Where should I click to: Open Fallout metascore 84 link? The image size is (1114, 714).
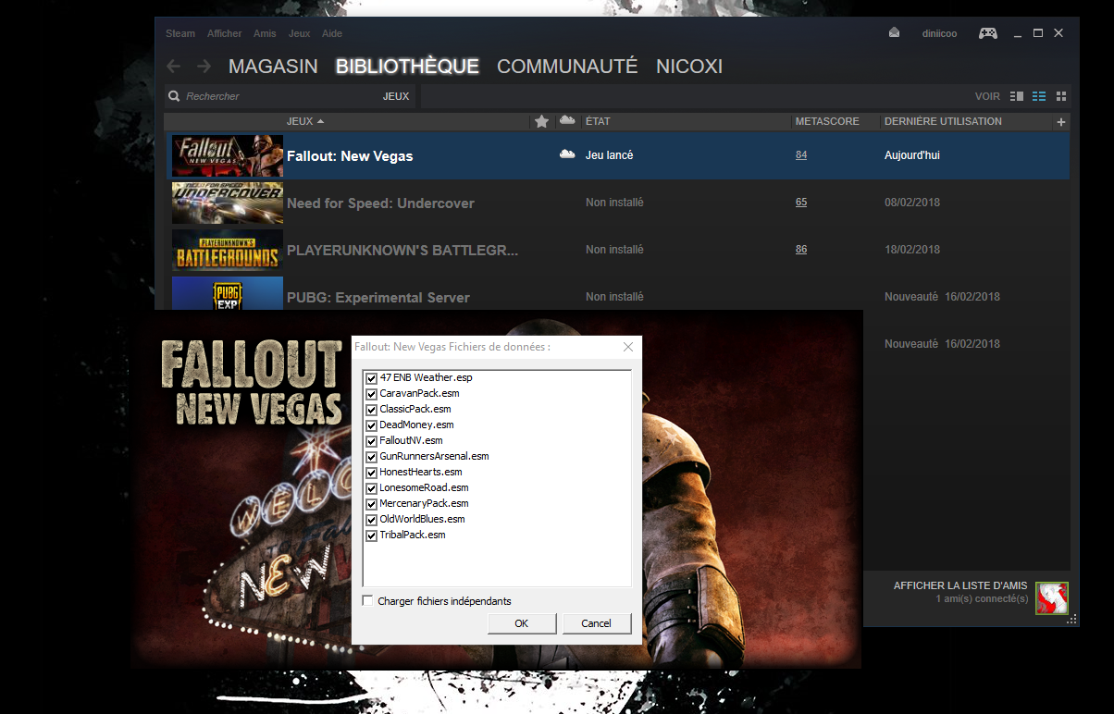801,155
